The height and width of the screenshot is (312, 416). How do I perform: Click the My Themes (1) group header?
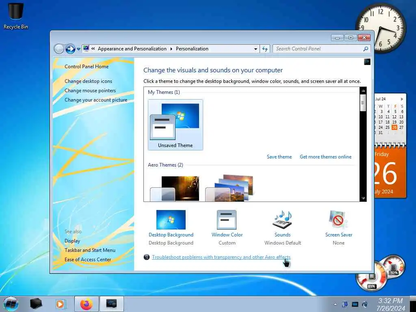click(x=164, y=92)
